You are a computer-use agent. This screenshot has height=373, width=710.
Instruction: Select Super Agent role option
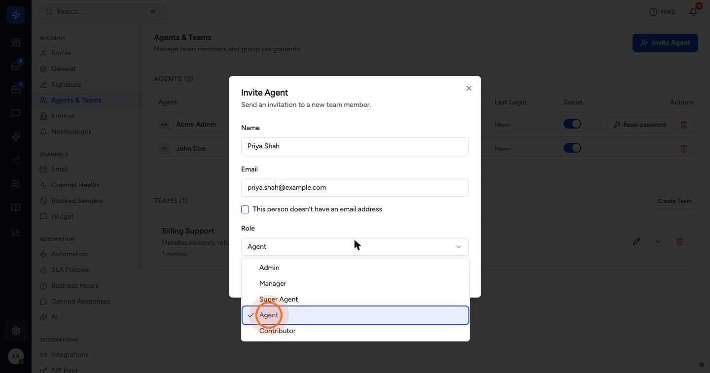pos(355,300)
